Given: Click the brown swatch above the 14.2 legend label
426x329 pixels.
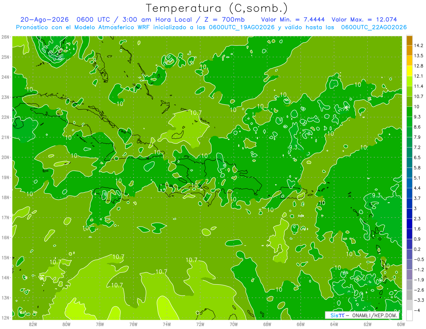Looking at the screenshot, I should tap(409, 41).
